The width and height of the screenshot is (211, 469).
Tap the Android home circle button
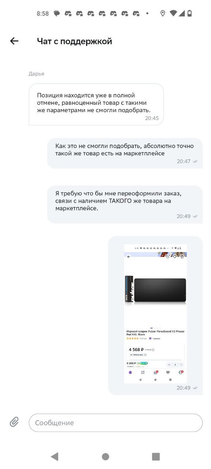[105, 456]
